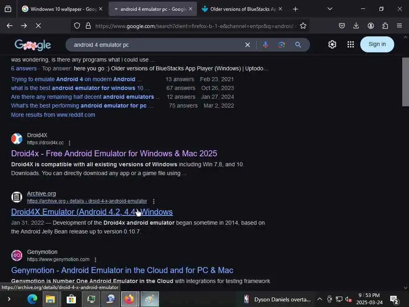The image size is (409, 307).
Task: Go back to previous page
Action: [10, 26]
